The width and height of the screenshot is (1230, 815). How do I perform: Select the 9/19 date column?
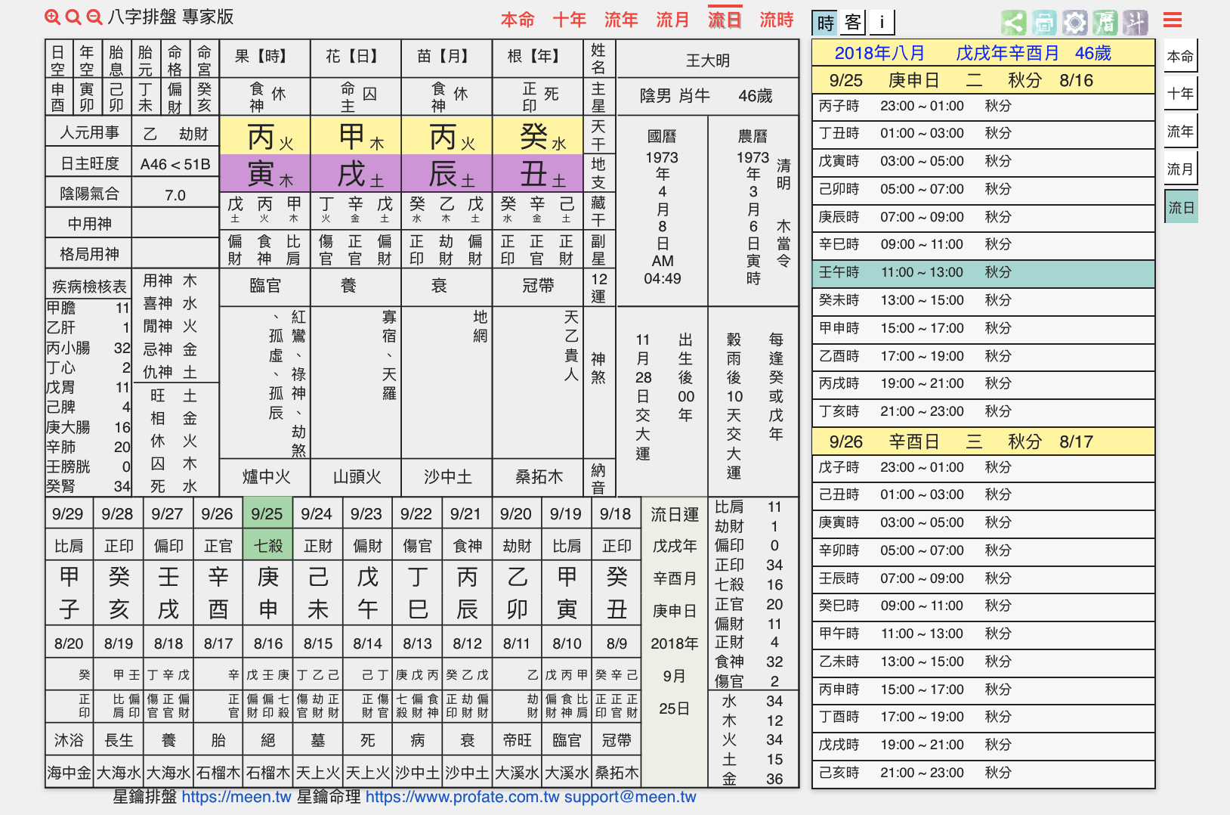[566, 514]
